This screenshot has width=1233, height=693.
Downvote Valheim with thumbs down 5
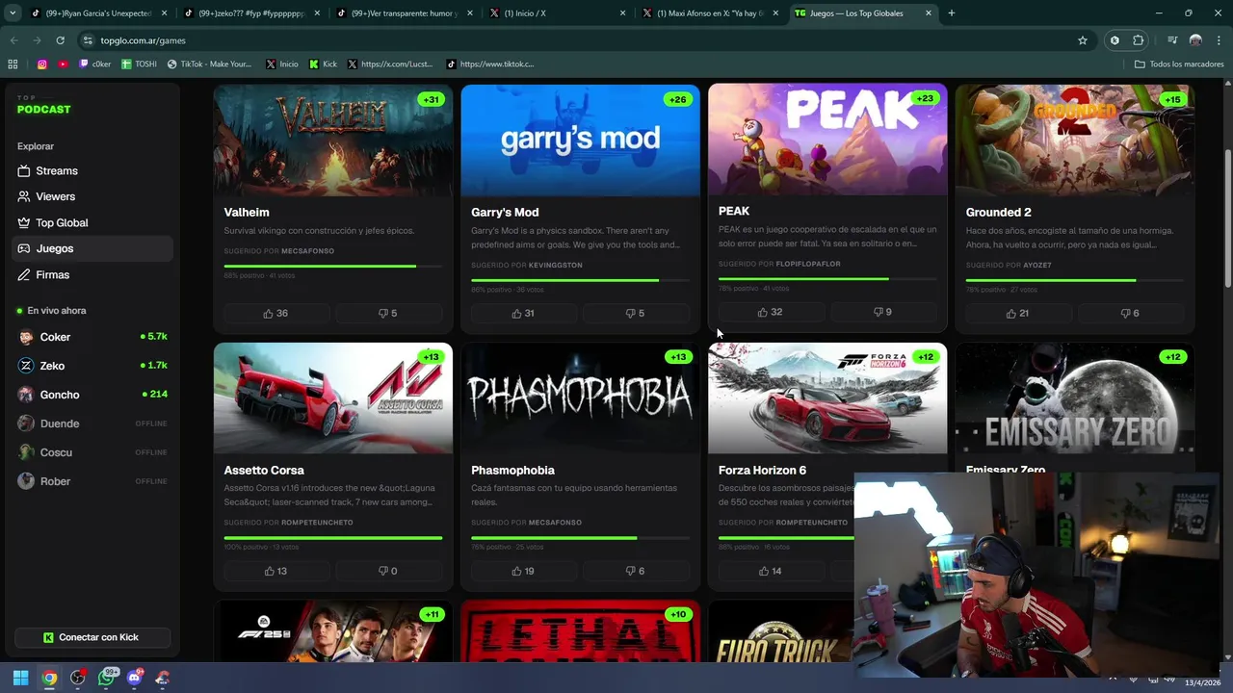388,313
